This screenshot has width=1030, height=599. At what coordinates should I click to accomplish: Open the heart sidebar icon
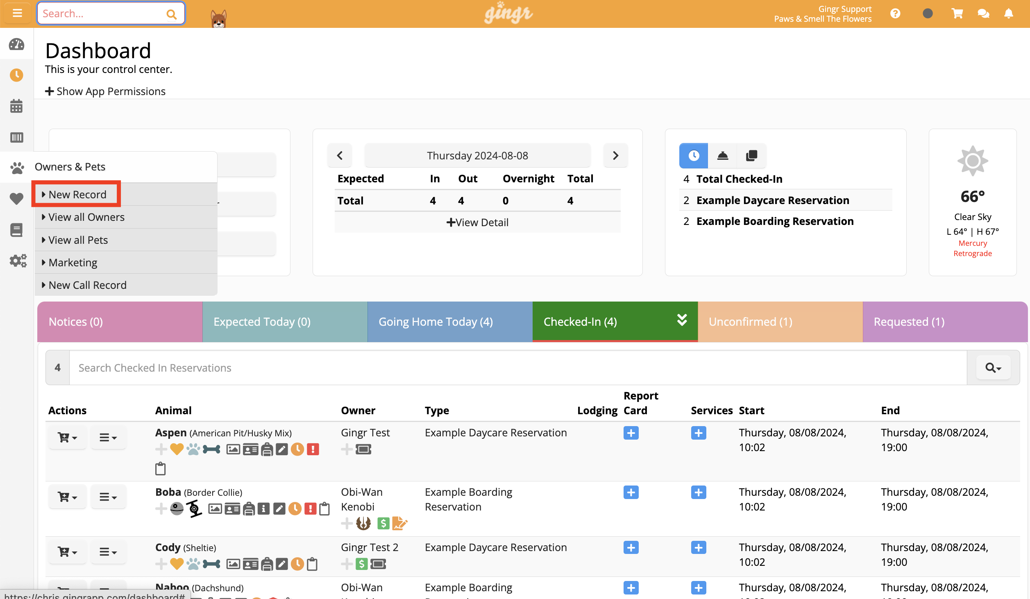[x=16, y=199]
